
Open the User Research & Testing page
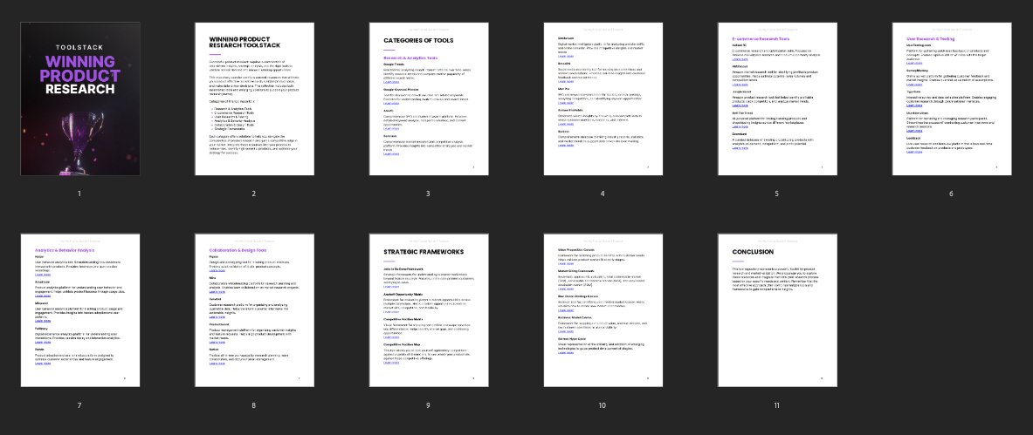point(951,99)
